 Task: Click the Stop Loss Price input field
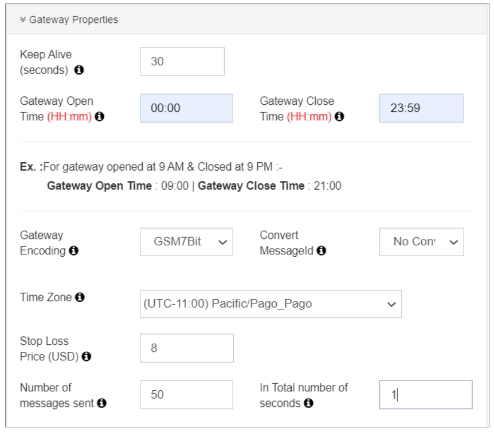point(186,348)
